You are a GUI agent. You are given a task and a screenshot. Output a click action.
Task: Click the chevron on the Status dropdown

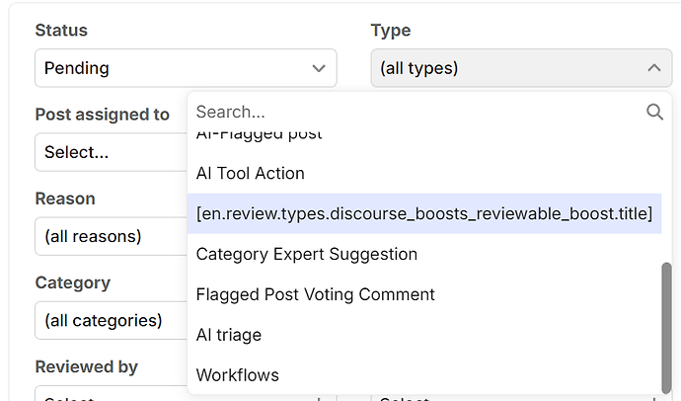319,68
